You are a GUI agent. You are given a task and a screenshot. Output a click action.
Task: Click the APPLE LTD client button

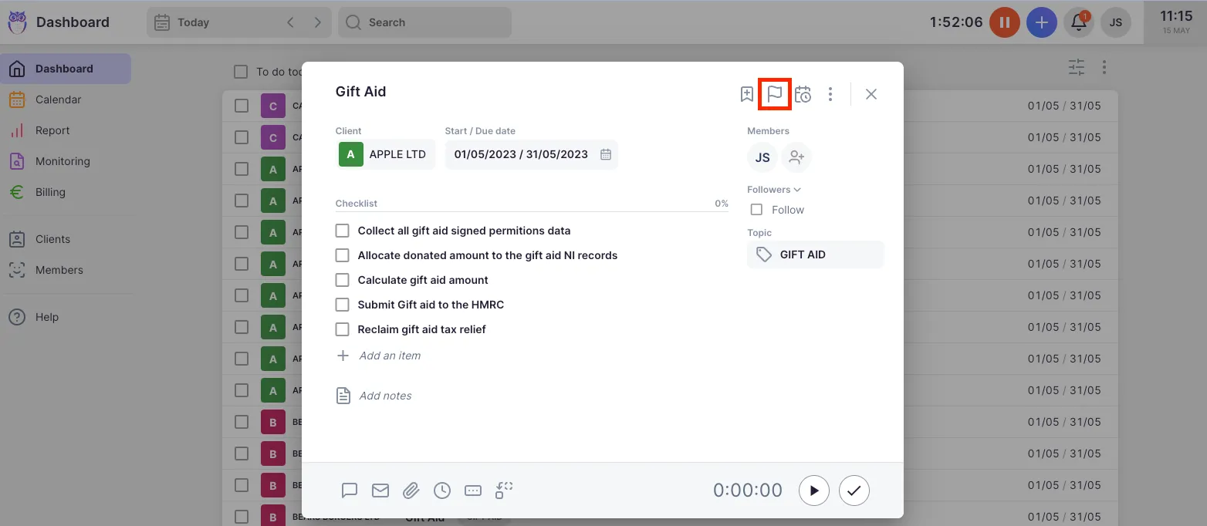tap(385, 154)
